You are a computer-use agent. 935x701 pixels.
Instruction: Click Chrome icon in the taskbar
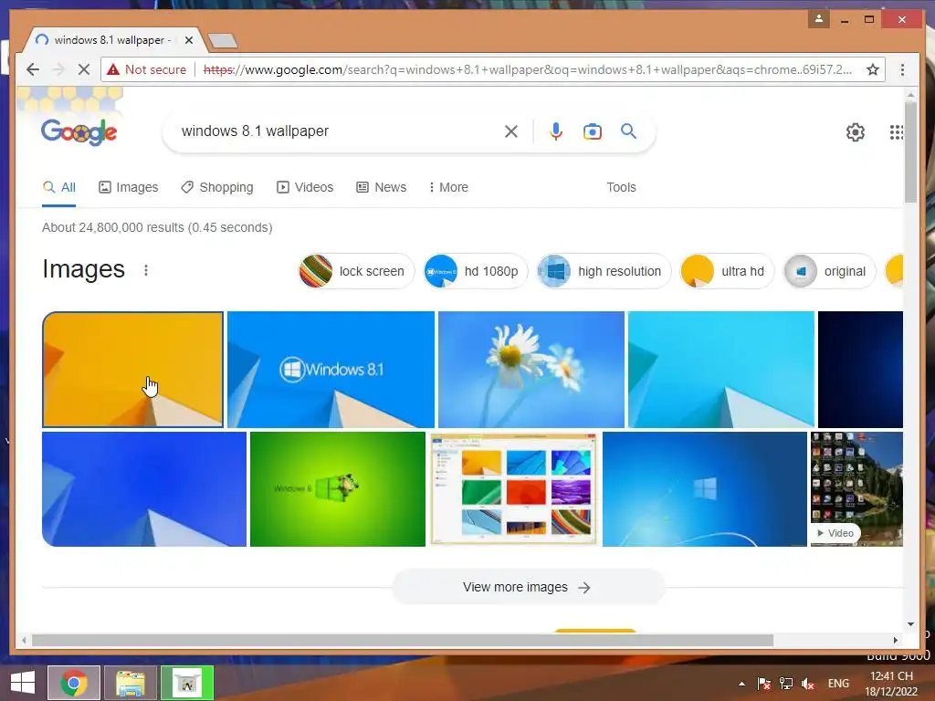(x=74, y=683)
